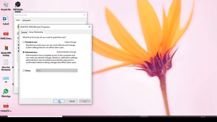Click Cancel in the Properties dialog
217x122 pixels.
[72, 101]
